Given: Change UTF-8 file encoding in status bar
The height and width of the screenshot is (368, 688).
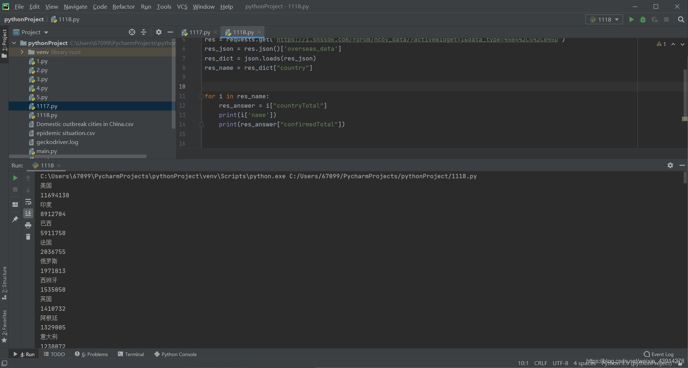Looking at the screenshot, I should (x=560, y=363).
